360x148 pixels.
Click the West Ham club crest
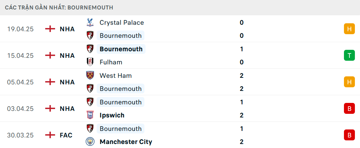tap(90, 76)
